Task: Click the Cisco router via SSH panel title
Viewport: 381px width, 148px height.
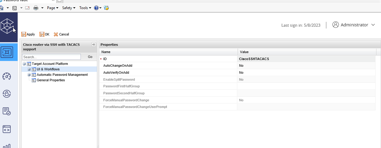Action: tap(51, 47)
